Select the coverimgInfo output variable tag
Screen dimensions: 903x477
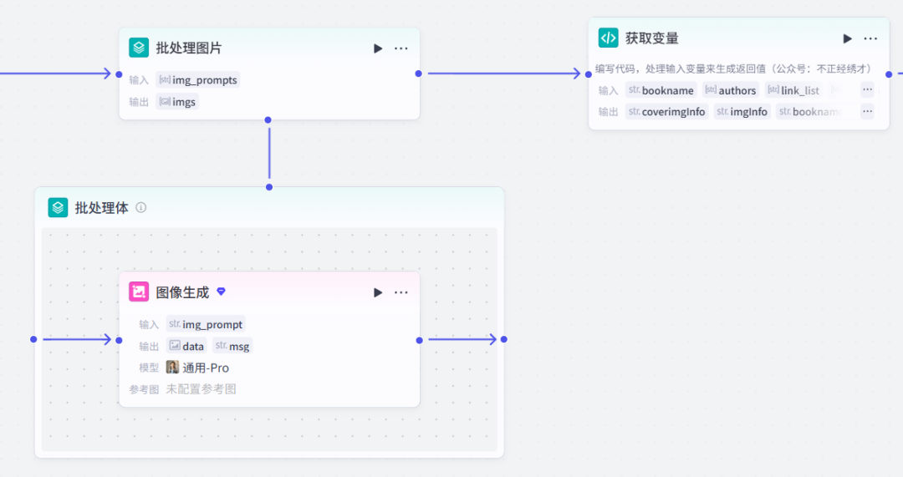click(666, 112)
